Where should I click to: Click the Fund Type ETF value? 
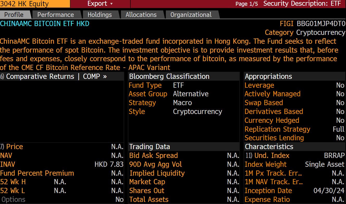[x=179, y=85]
